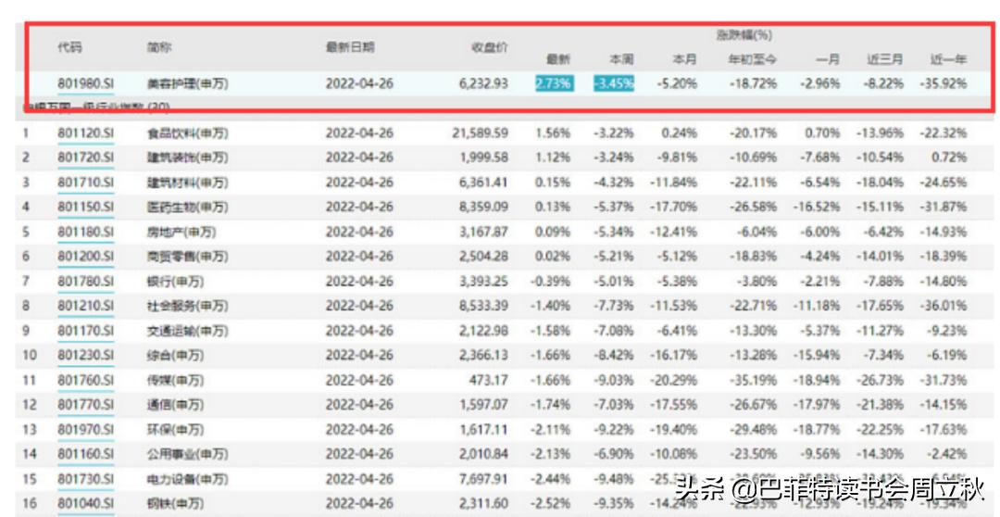Sort by the 最新 change column header

click(558, 60)
